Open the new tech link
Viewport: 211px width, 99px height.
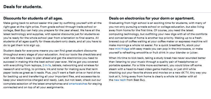coord(120,80)
